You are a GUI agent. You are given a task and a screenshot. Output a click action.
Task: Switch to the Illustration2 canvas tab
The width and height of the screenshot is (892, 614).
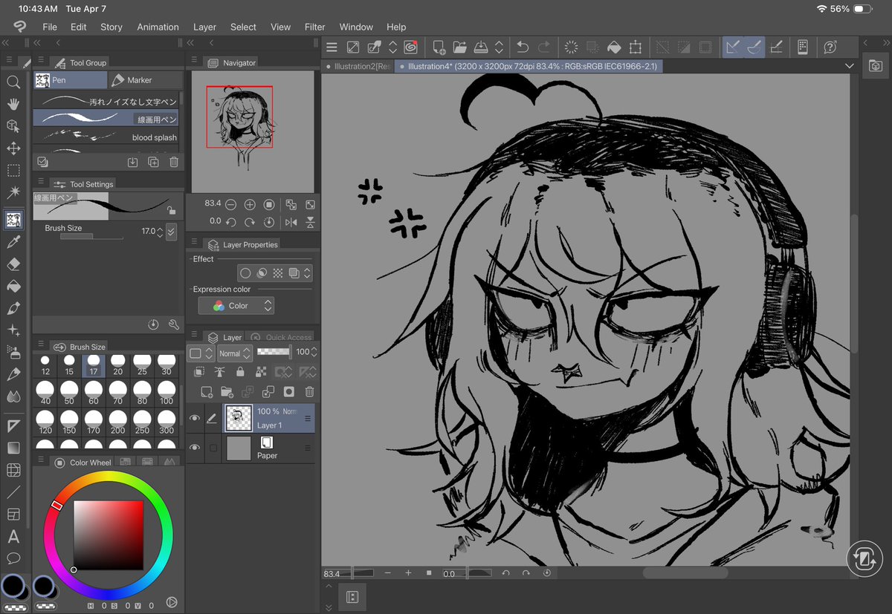pos(359,66)
